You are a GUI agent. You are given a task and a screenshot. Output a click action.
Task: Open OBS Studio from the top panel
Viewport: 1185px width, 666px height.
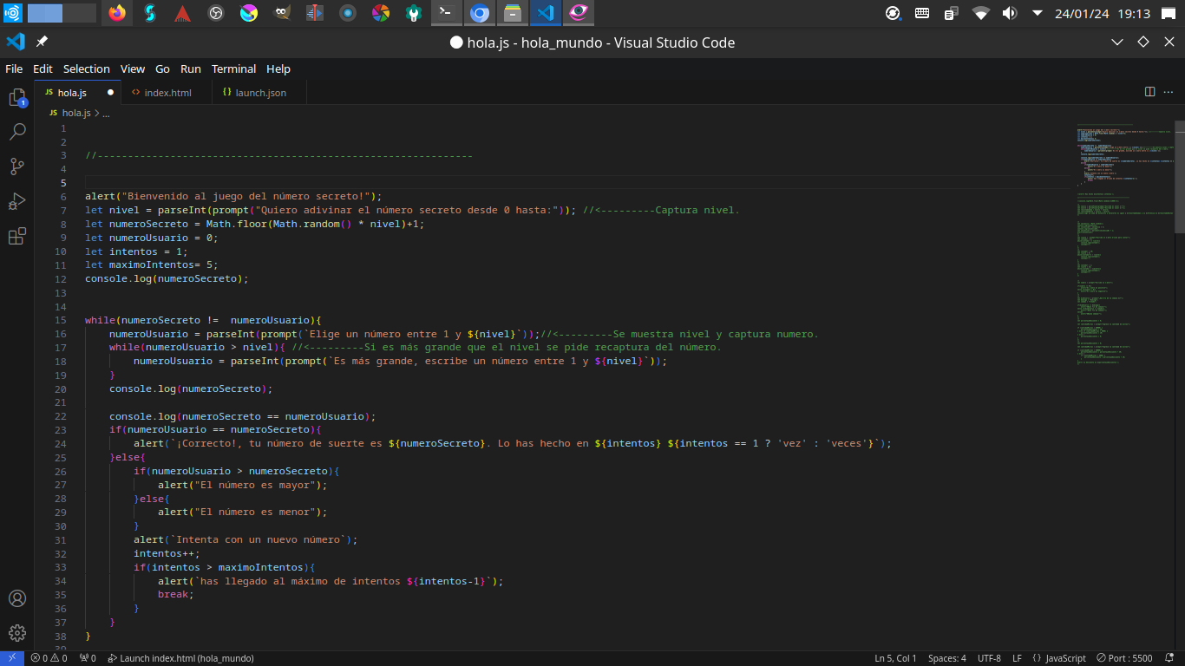[216, 13]
